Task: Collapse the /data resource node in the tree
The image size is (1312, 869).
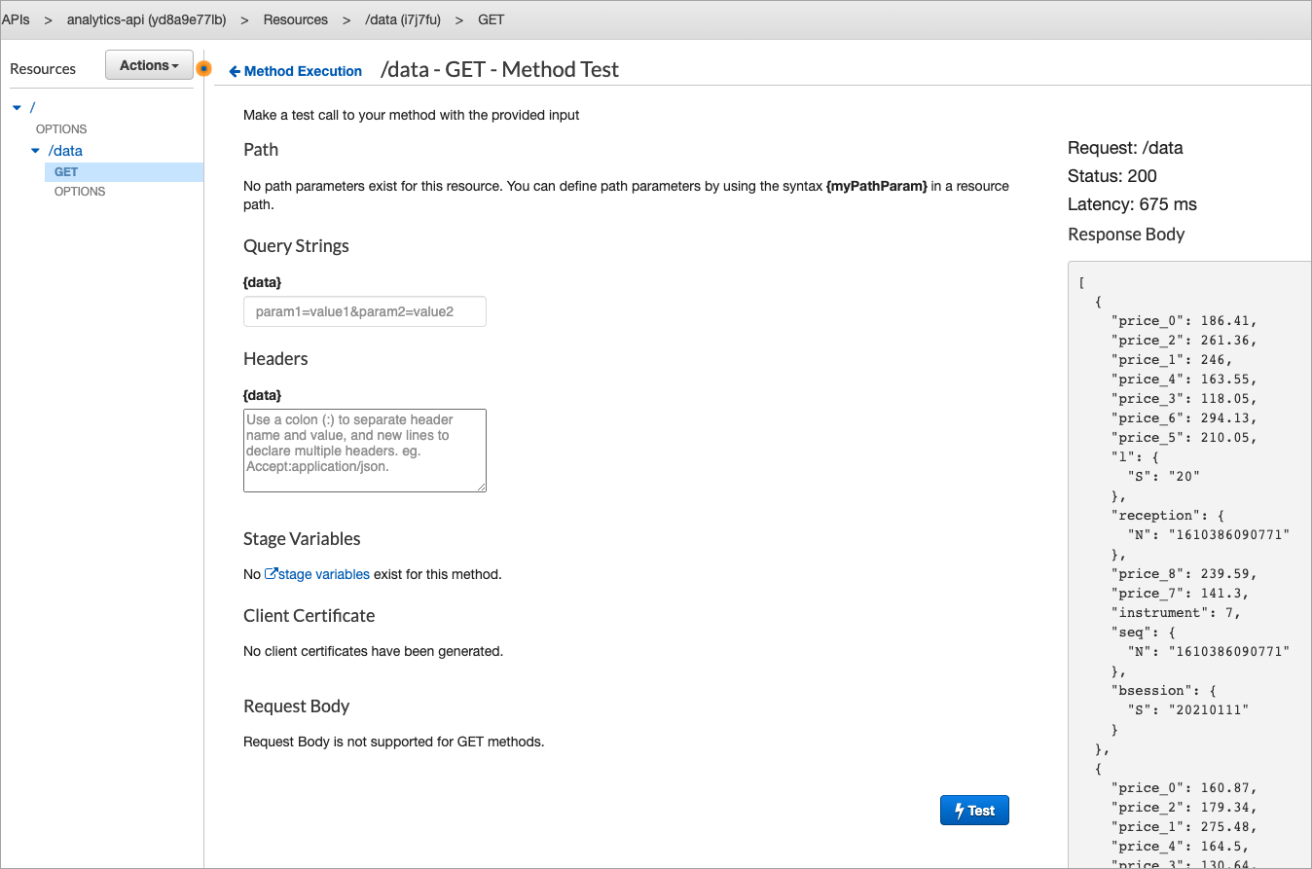Action: (x=36, y=150)
